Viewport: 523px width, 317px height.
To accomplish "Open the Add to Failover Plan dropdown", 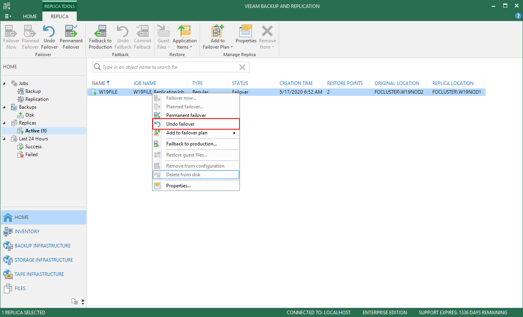I will click(x=217, y=37).
